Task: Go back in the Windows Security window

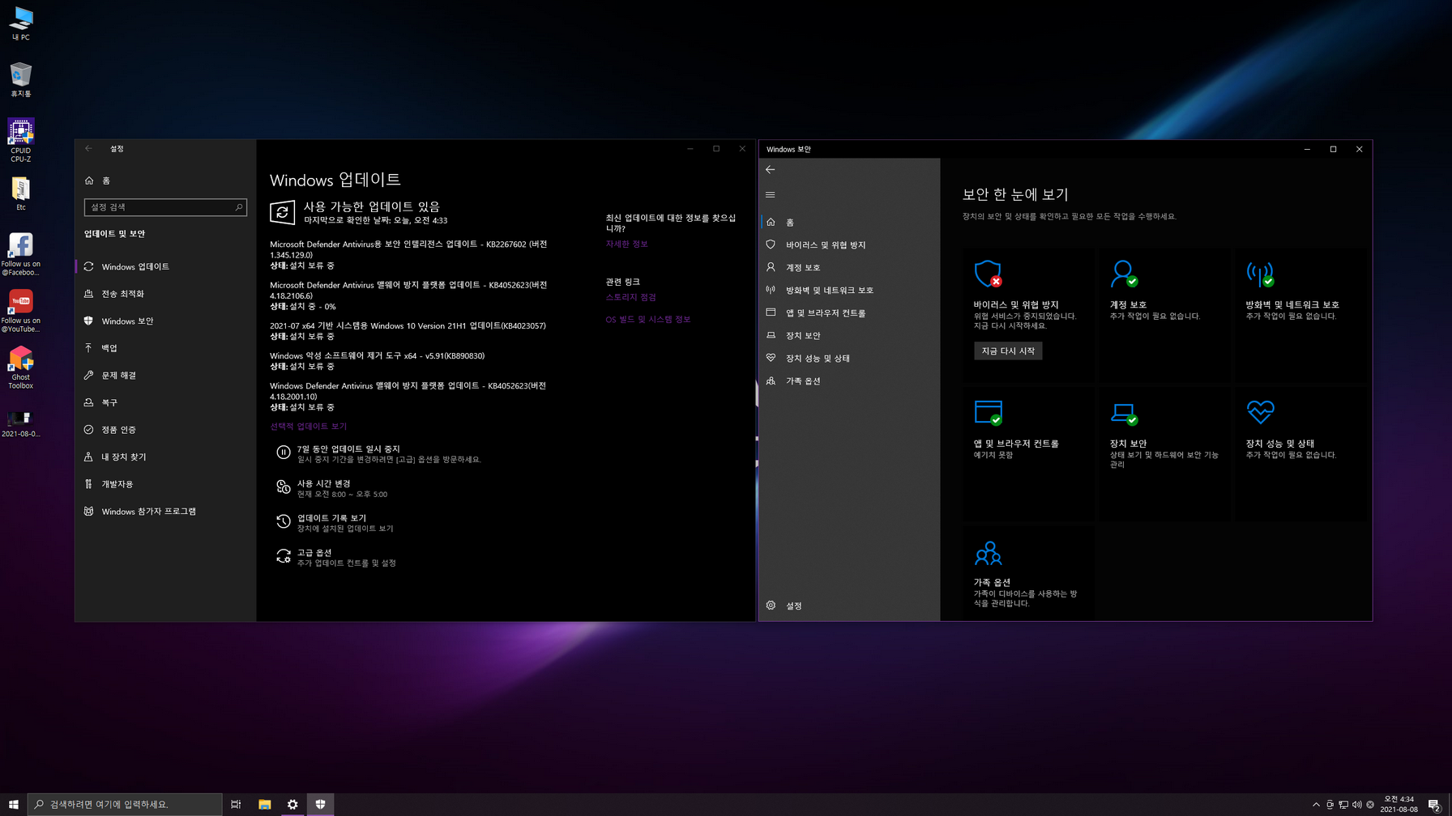Action: coord(771,170)
